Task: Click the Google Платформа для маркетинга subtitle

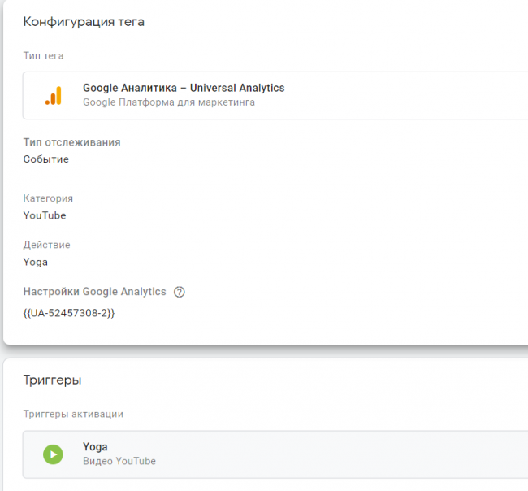Action: point(169,102)
